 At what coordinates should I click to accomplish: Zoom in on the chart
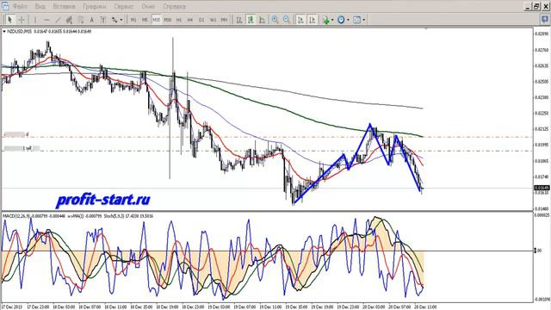point(275,20)
